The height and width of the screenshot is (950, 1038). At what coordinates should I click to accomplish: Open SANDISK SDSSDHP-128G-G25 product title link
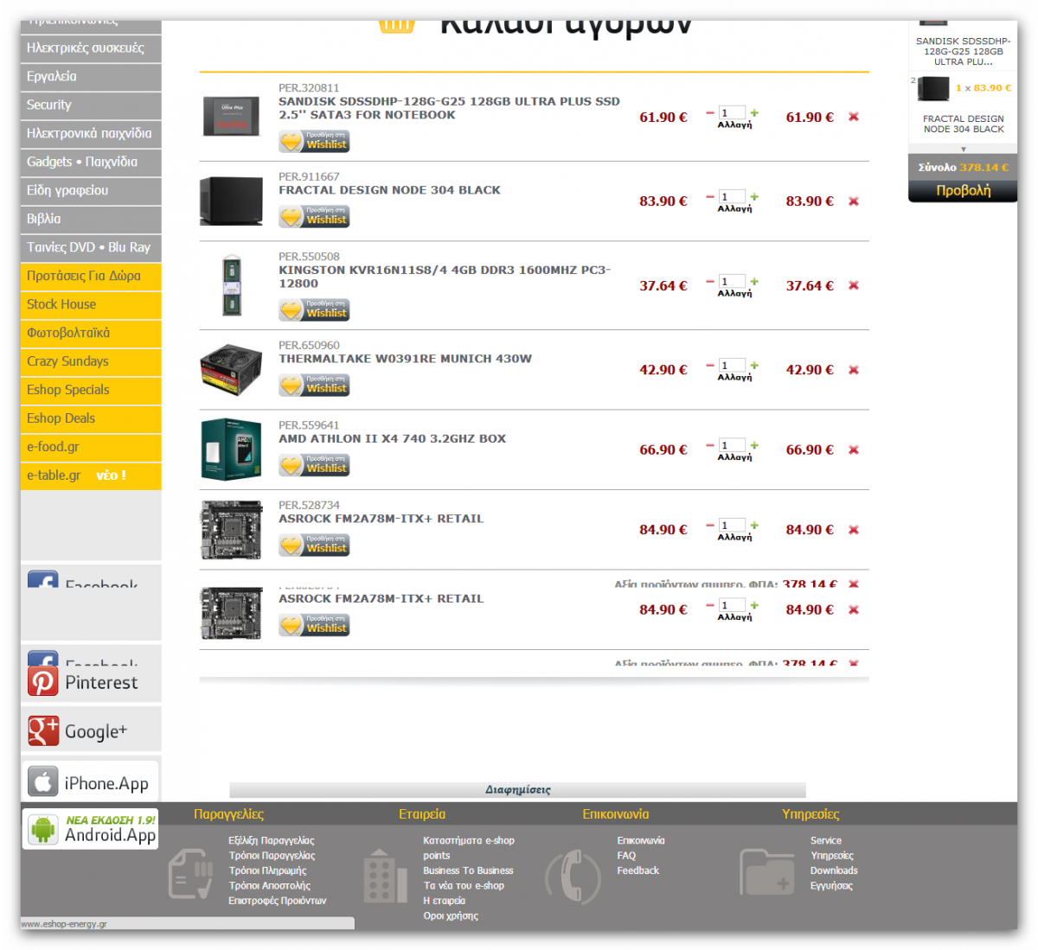point(449,108)
